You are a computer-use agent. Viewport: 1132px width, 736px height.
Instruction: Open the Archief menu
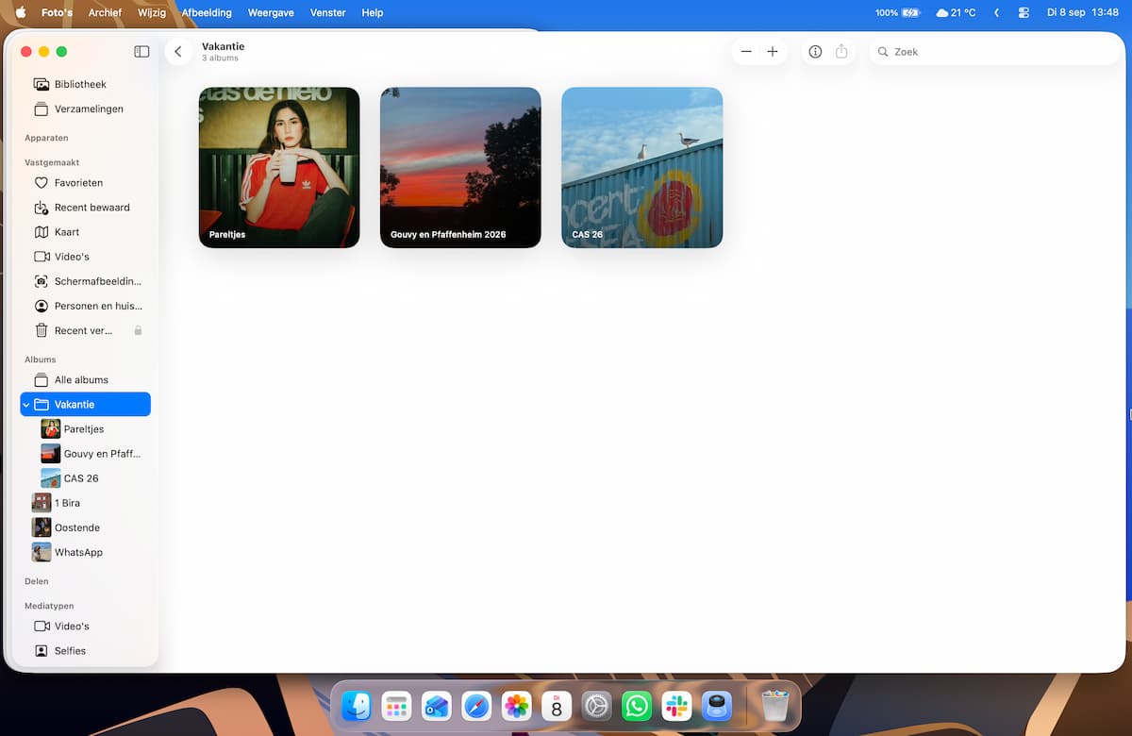(x=105, y=12)
